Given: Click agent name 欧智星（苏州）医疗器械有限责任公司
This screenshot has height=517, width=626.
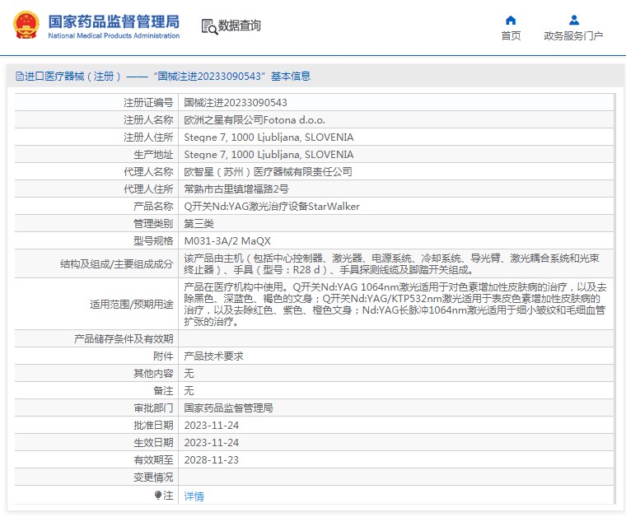Looking at the screenshot, I should pyautogui.click(x=268, y=171).
